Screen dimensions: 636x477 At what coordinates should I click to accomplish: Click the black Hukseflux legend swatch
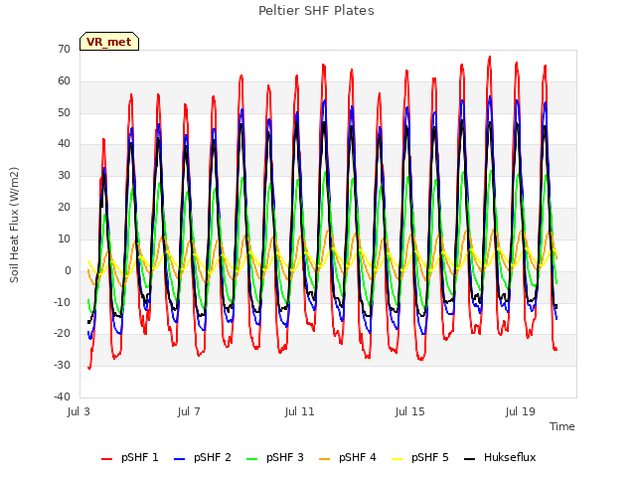pos(470,459)
